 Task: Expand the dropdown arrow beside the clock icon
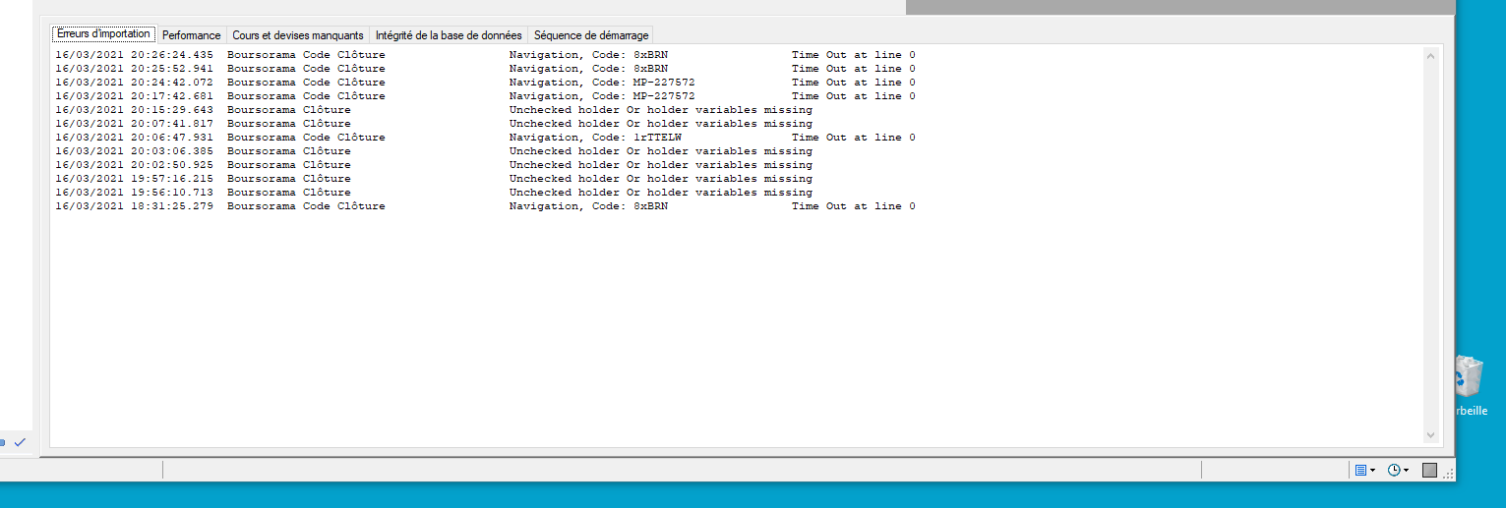[x=1407, y=471]
